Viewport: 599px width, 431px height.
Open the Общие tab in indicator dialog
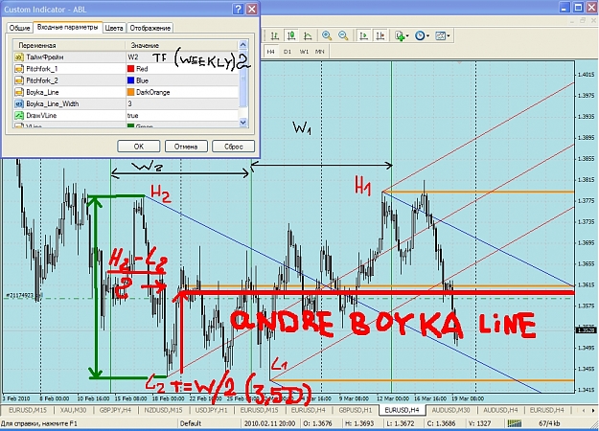(x=19, y=28)
